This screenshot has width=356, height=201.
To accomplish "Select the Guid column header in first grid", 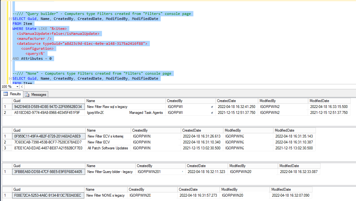I will [49, 101].
